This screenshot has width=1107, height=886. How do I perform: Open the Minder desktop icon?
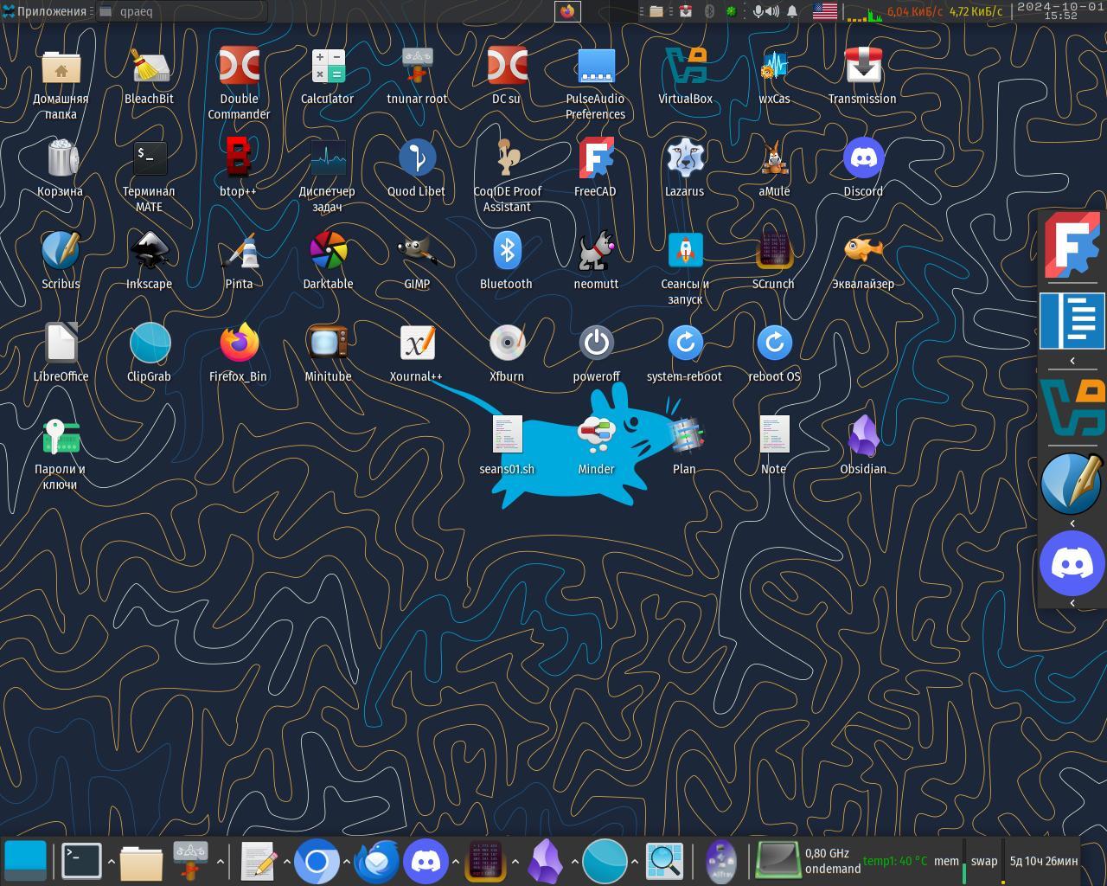coord(596,438)
